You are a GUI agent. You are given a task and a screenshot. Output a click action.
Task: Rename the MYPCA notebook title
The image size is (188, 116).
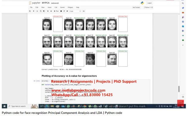(46, 3)
